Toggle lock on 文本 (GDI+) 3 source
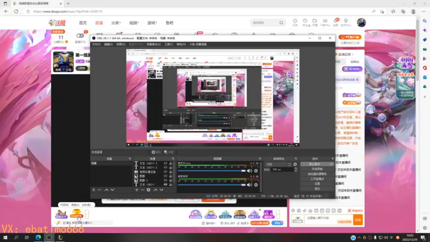Image resolution: width=430 pixels, height=242 pixels. pyautogui.click(x=170, y=163)
